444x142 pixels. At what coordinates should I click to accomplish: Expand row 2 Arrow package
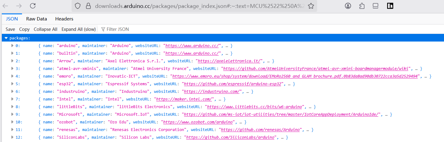point(13,61)
